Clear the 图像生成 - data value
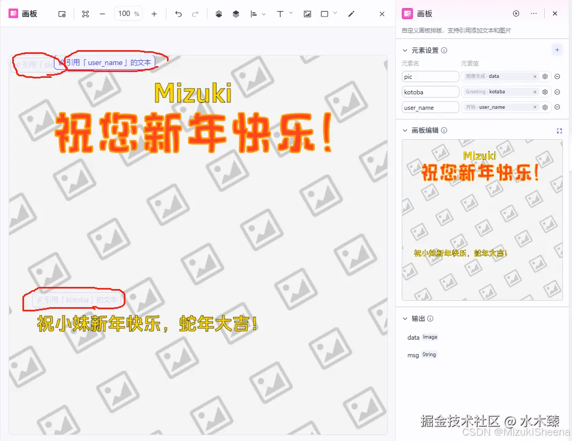The image size is (572, 441). tap(535, 77)
